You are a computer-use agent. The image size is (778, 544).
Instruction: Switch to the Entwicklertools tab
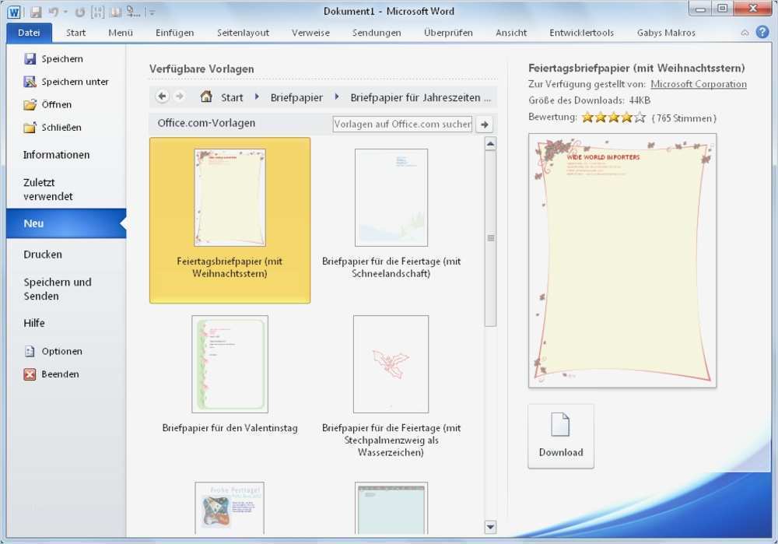[581, 33]
